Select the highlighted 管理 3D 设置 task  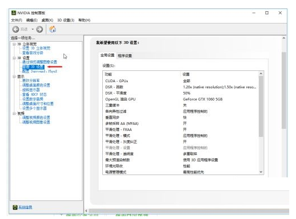[x=33, y=67]
